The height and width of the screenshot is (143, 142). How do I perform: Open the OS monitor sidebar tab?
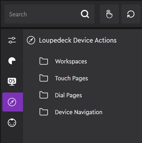12,81
